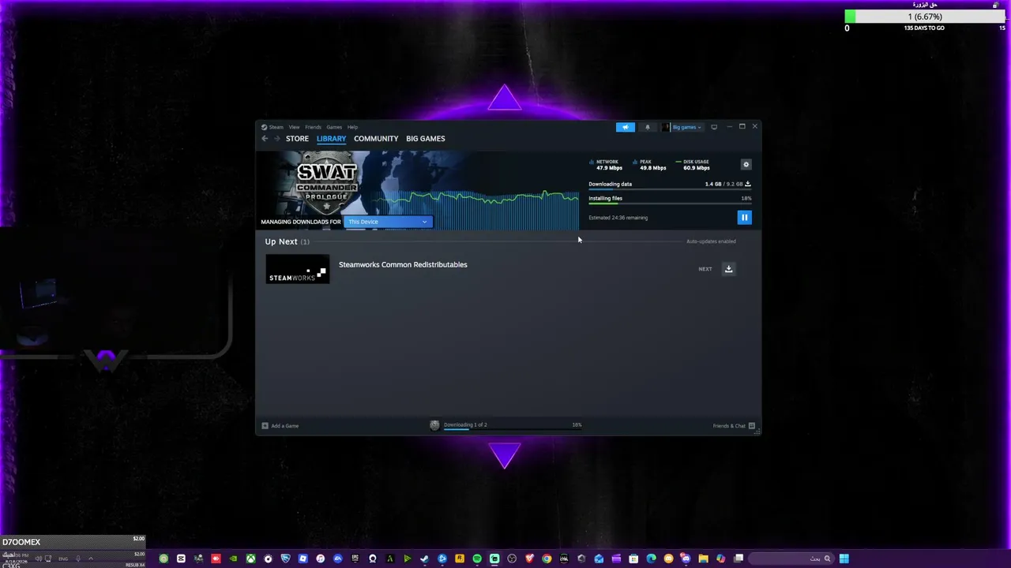Open the notifications bell
The width and height of the screenshot is (1011, 568).
648,127
